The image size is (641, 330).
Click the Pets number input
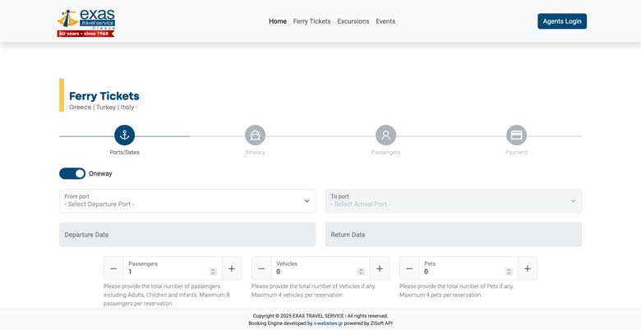(x=468, y=268)
